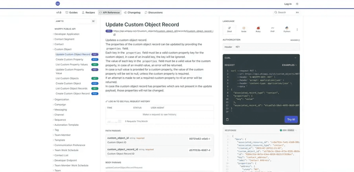Click the Jump To input box

pyautogui.click(x=75, y=21)
